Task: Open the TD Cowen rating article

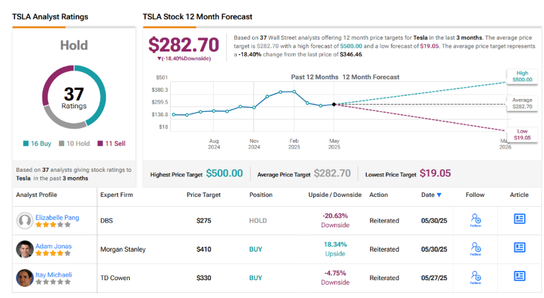Action: [x=520, y=278]
